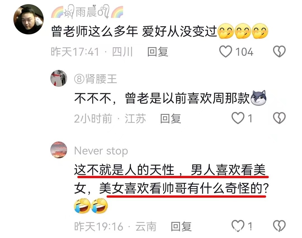The image size is (302, 238).
Task: Like the 雨晨 comment with 104 likes
Action: click(226, 52)
